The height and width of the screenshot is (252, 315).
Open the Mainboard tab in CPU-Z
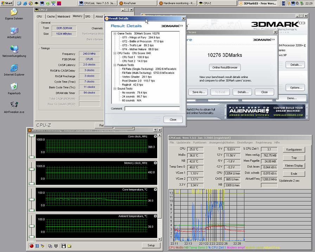coord(64,17)
